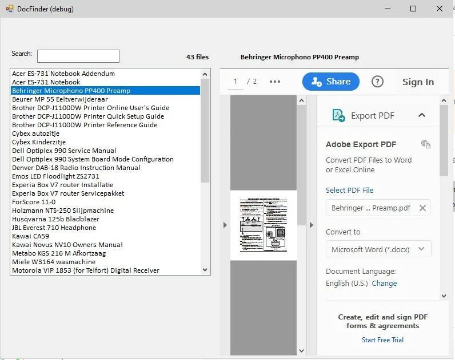455x360 pixels.
Task: Minimize the DocFinder window
Action: pyautogui.click(x=388, y=9)
